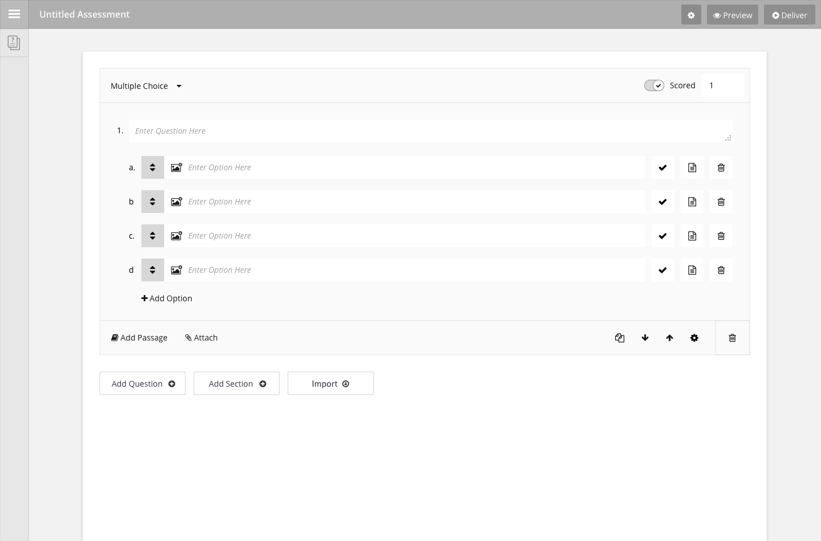Move question up with arrow icon
821x541 pixels.
(669, 338)
